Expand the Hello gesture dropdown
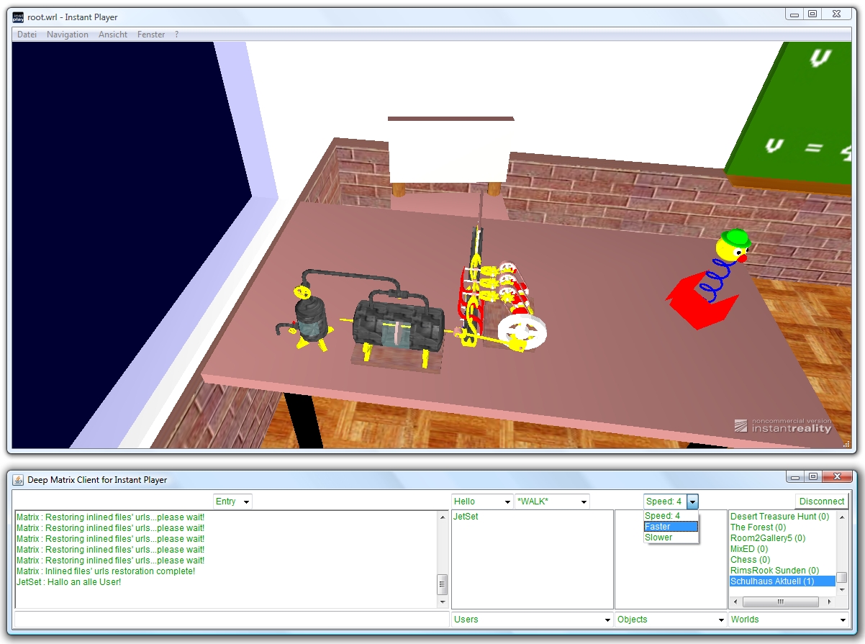This screenshot has width=865, height=644. (481, 502)
